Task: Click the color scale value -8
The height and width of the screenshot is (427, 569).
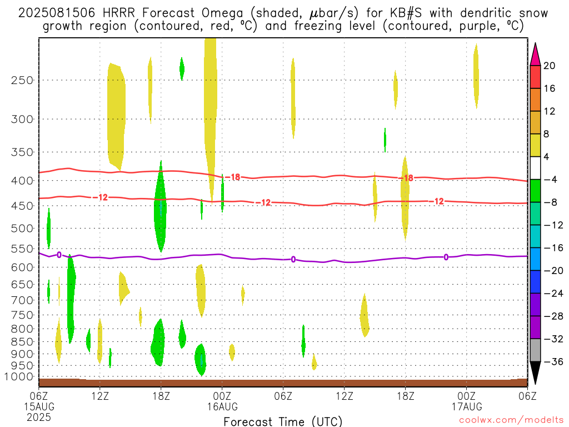Action: 551,202
